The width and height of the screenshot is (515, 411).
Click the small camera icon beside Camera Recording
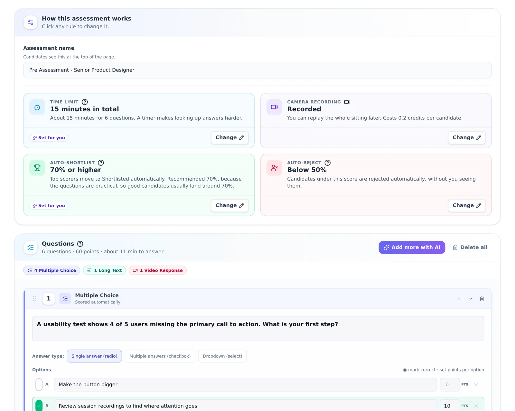[x=347, y=102]
